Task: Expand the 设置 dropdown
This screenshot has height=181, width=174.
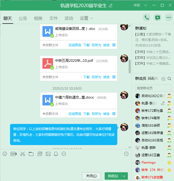Action: click(86, 18)
